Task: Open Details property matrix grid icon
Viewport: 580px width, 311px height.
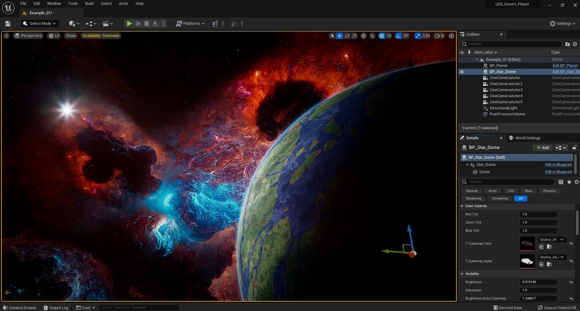Action: (x=561, y=182)
